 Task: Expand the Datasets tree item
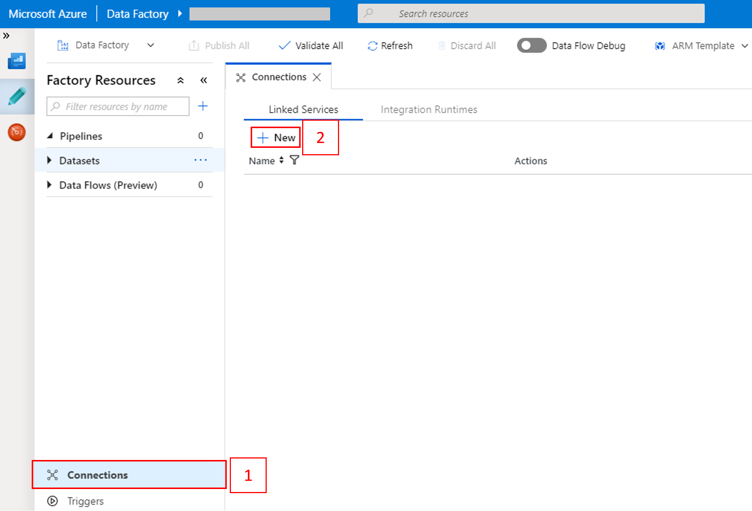pyautogui.click(x=50, y=160)
